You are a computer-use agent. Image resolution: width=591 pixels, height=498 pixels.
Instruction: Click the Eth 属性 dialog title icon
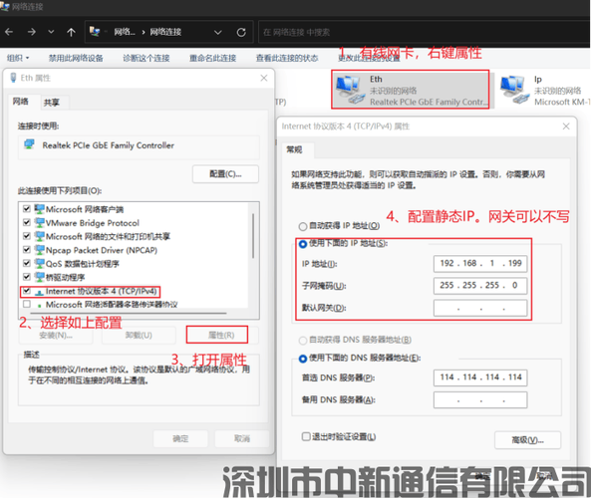13,78
